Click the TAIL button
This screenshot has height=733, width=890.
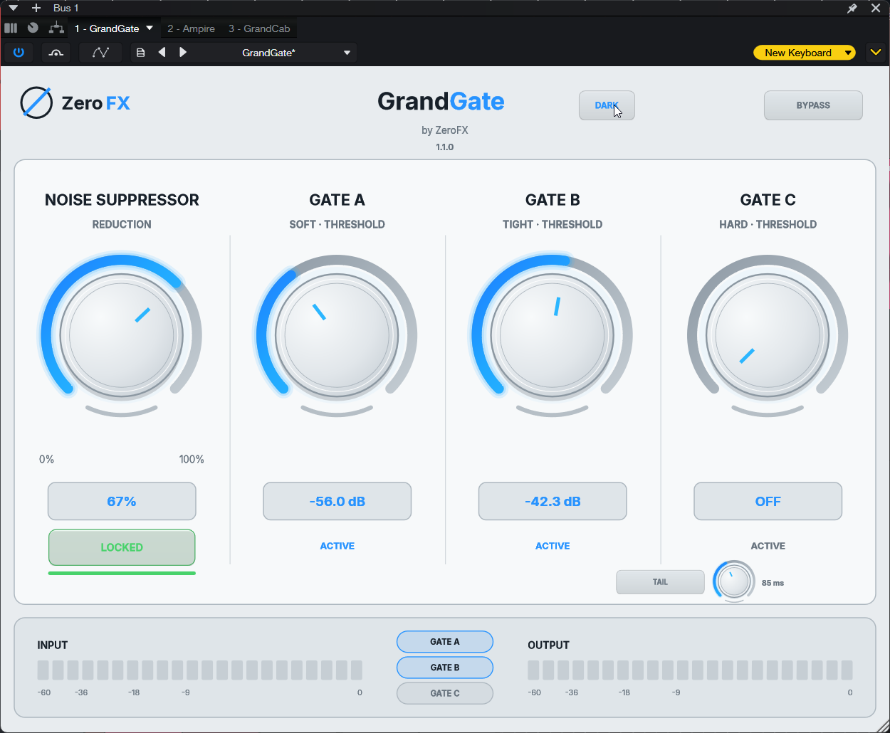660,582
